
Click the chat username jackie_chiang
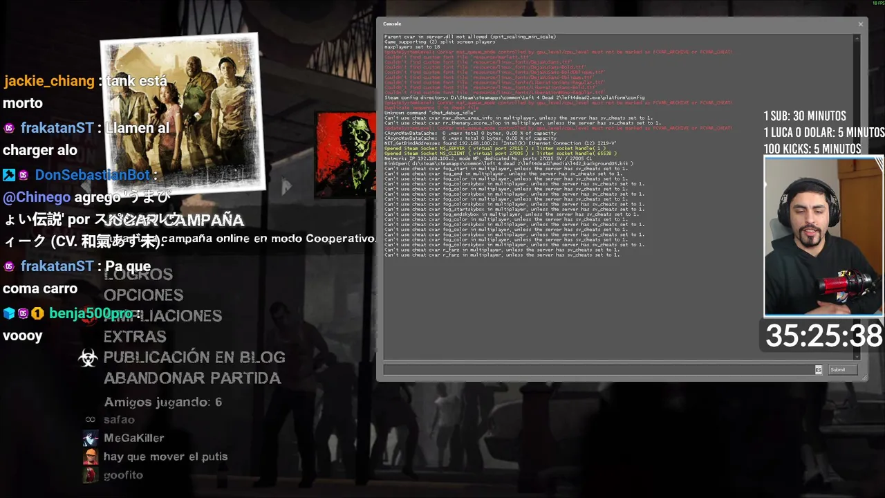tap(49, 81)
